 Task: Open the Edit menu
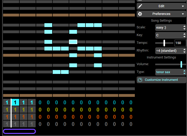coord(161,6)
